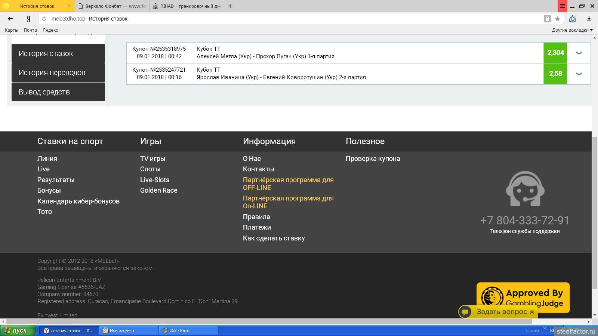
Task: Open TV игры link
Action: pos(153,158)
